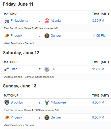The width and height of the screenshot is (111, 129).
Task: Open the Philadelphia team link
Action: (19, 21)
